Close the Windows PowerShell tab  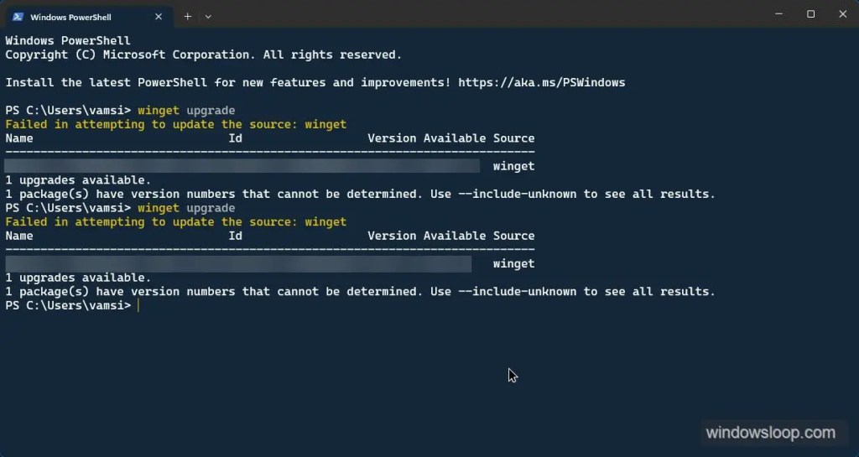tap(159, 17)
